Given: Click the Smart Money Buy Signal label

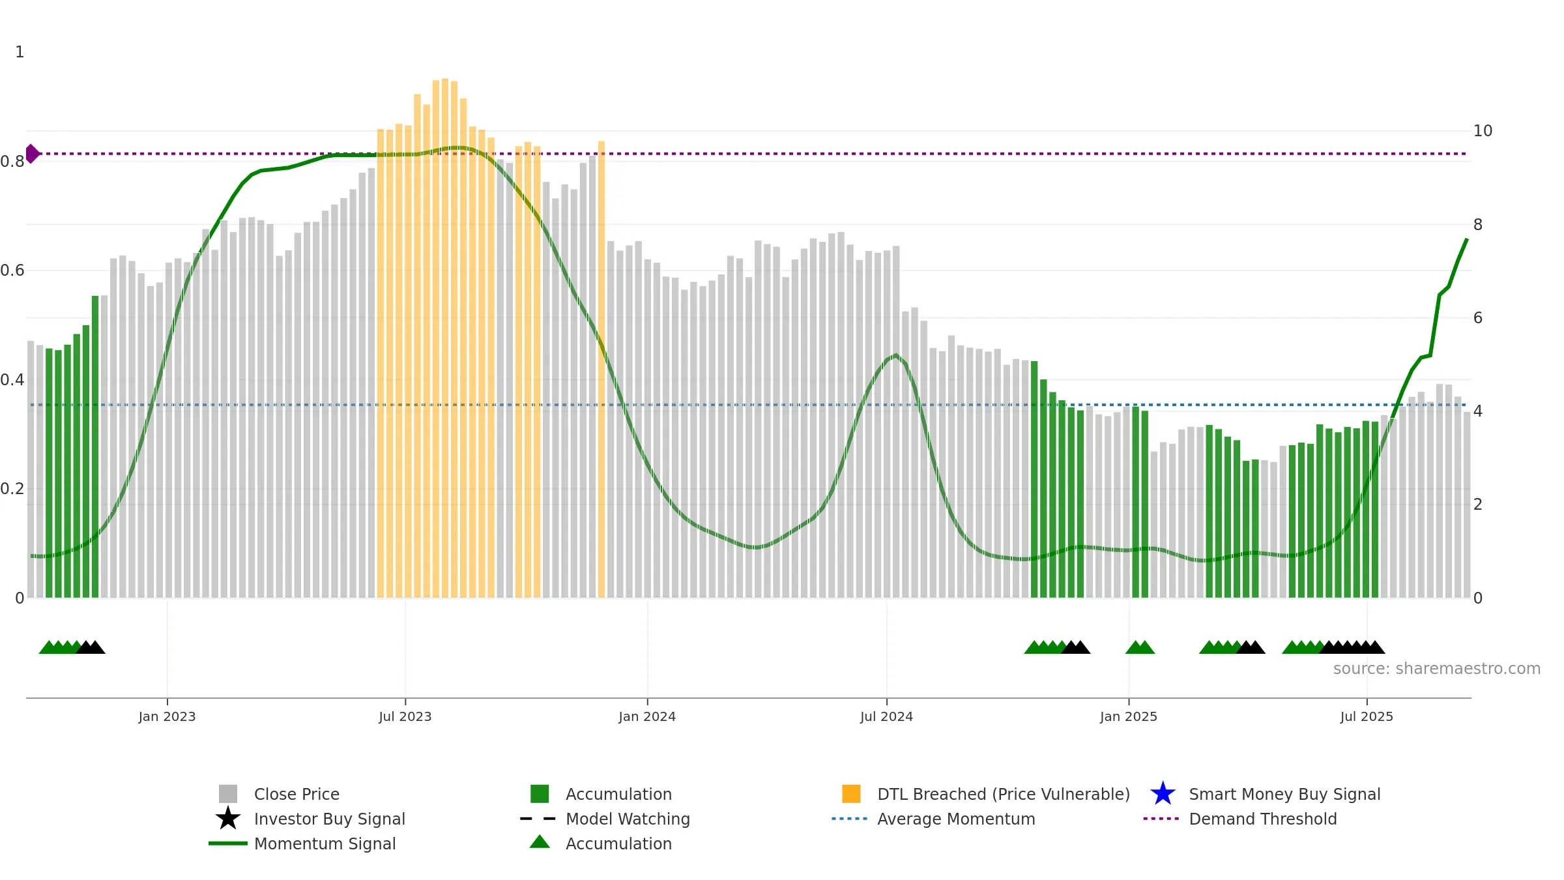Looking at the screenshot, I should (1285, 794).
